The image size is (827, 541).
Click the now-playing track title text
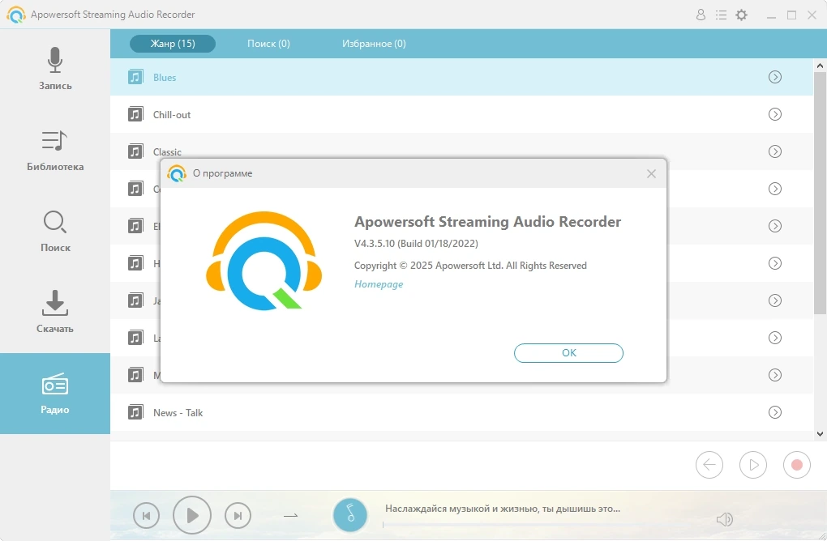503,509
